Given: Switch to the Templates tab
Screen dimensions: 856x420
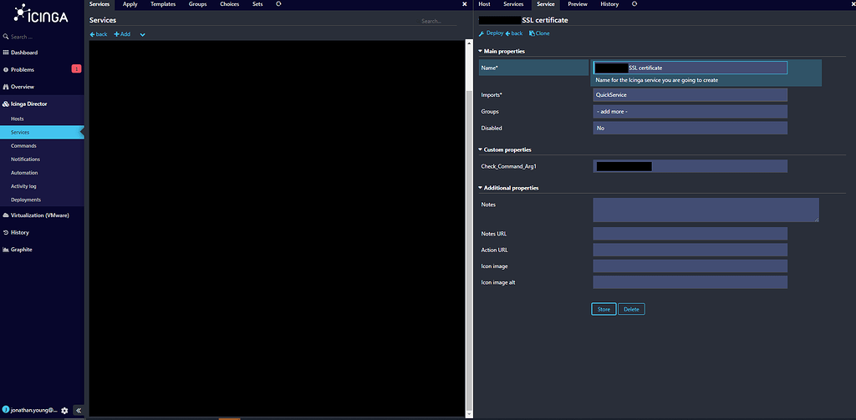Looking at the screenshot, I should point(163,4).
